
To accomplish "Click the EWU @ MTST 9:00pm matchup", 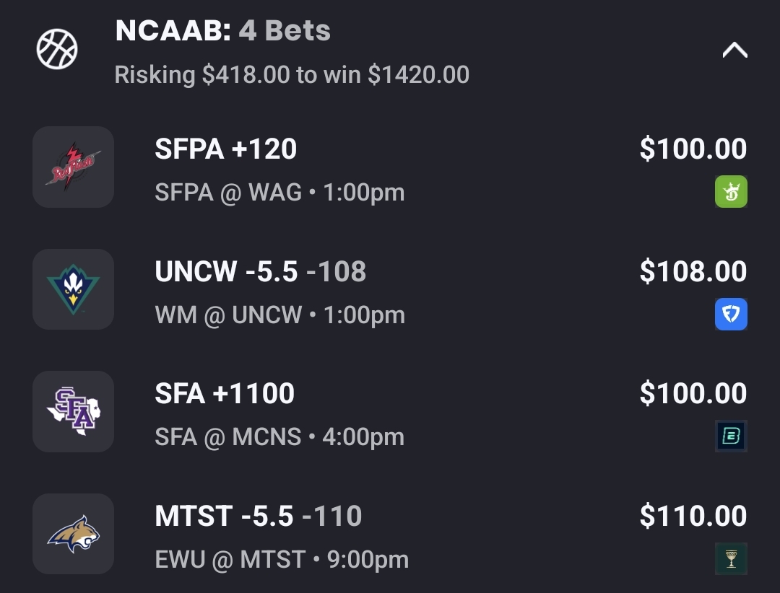I will (x=282, y=560).
